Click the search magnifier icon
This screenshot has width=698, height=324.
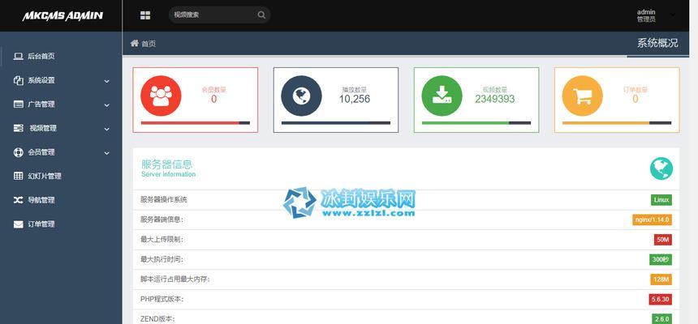(261, 15)
